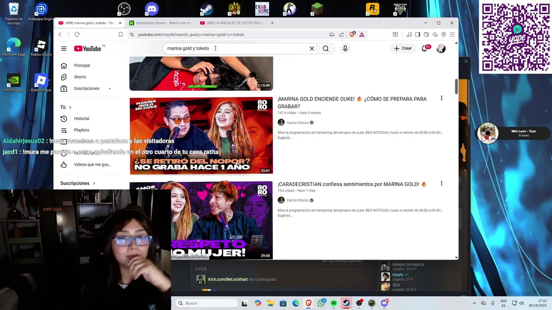Screen dimensions: 552x310
Task: Open Microsoft Store from the taskbar
Action: point(283,303)
